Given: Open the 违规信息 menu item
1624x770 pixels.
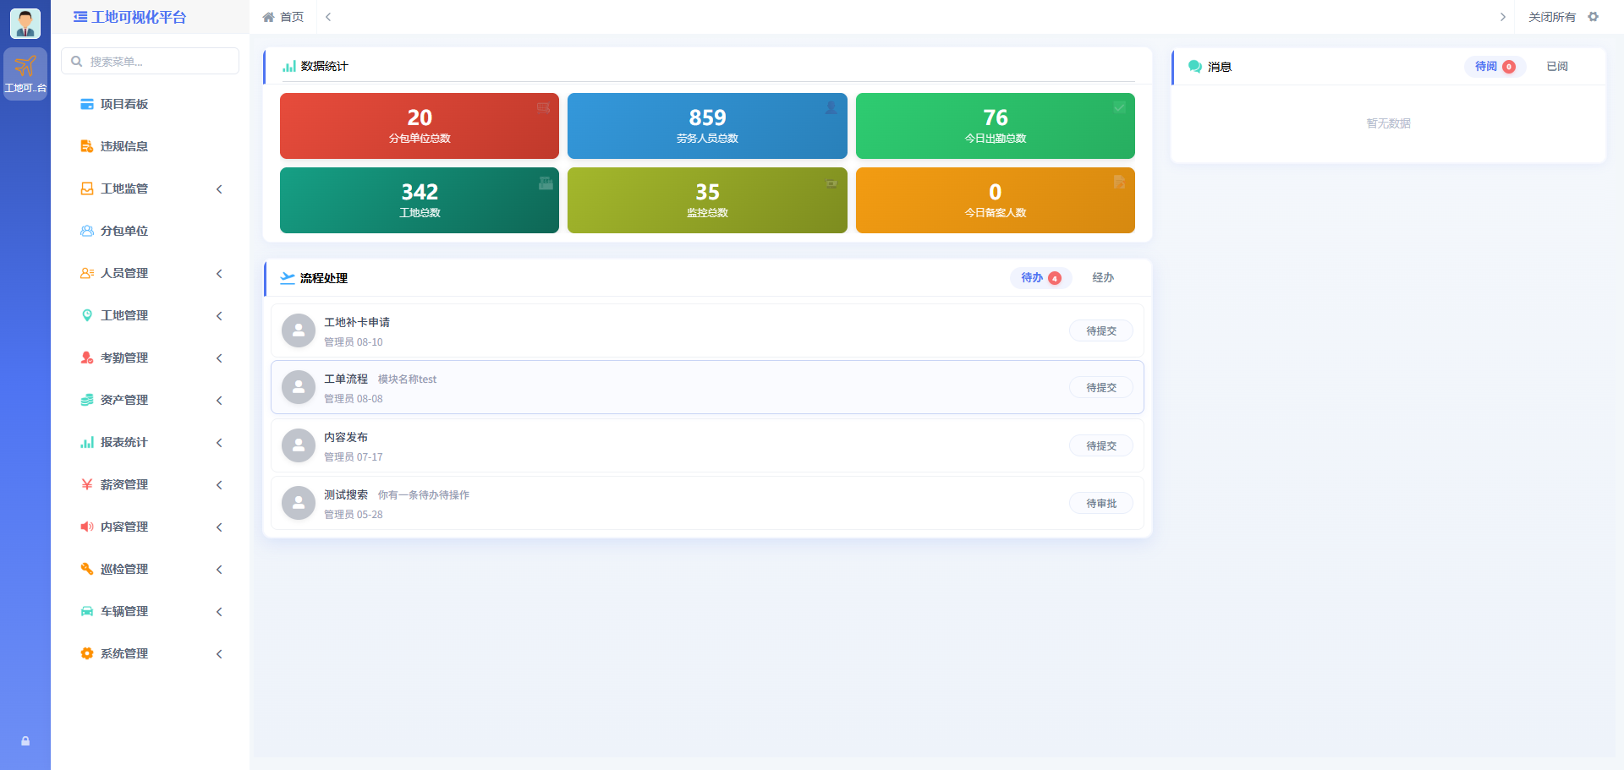Looking at the screenshot, I should (x=151, y=146).
